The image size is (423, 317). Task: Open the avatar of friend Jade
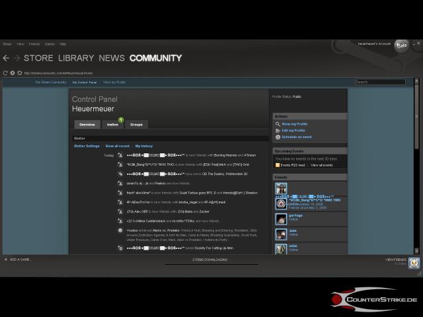[x=281, y=234]
